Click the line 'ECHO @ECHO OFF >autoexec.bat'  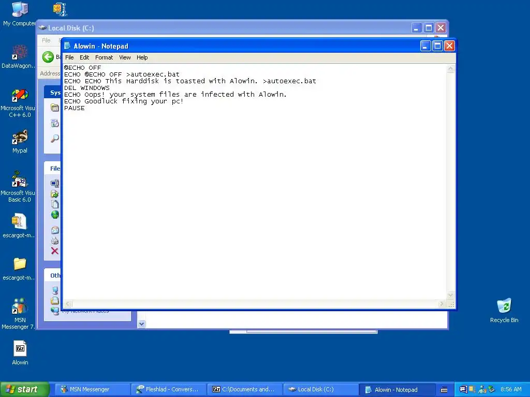tap(122, 74)
